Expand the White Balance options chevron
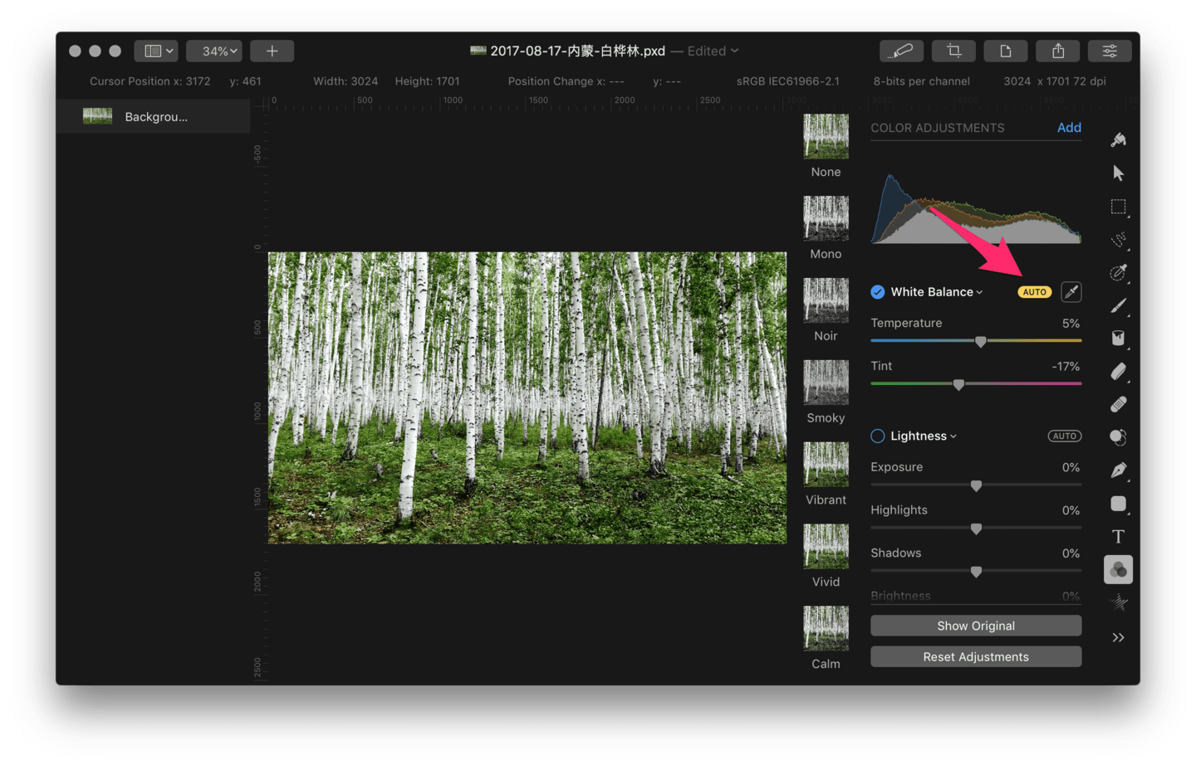 point(980,293)
